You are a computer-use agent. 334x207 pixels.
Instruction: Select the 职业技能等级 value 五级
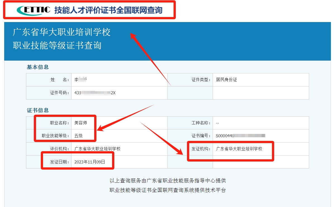(79, 136)
